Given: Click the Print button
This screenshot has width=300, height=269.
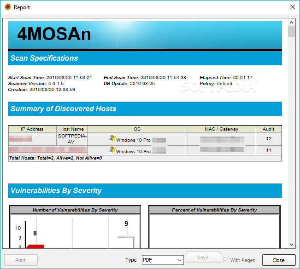Looking at the screenshot, I should 21,260.
